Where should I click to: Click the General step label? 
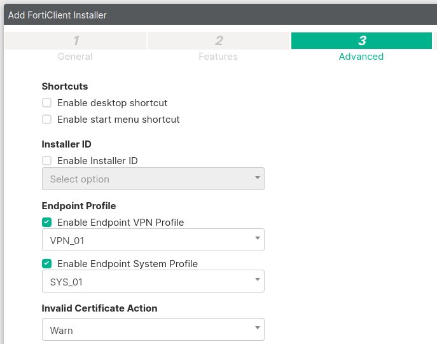(75, 57)
